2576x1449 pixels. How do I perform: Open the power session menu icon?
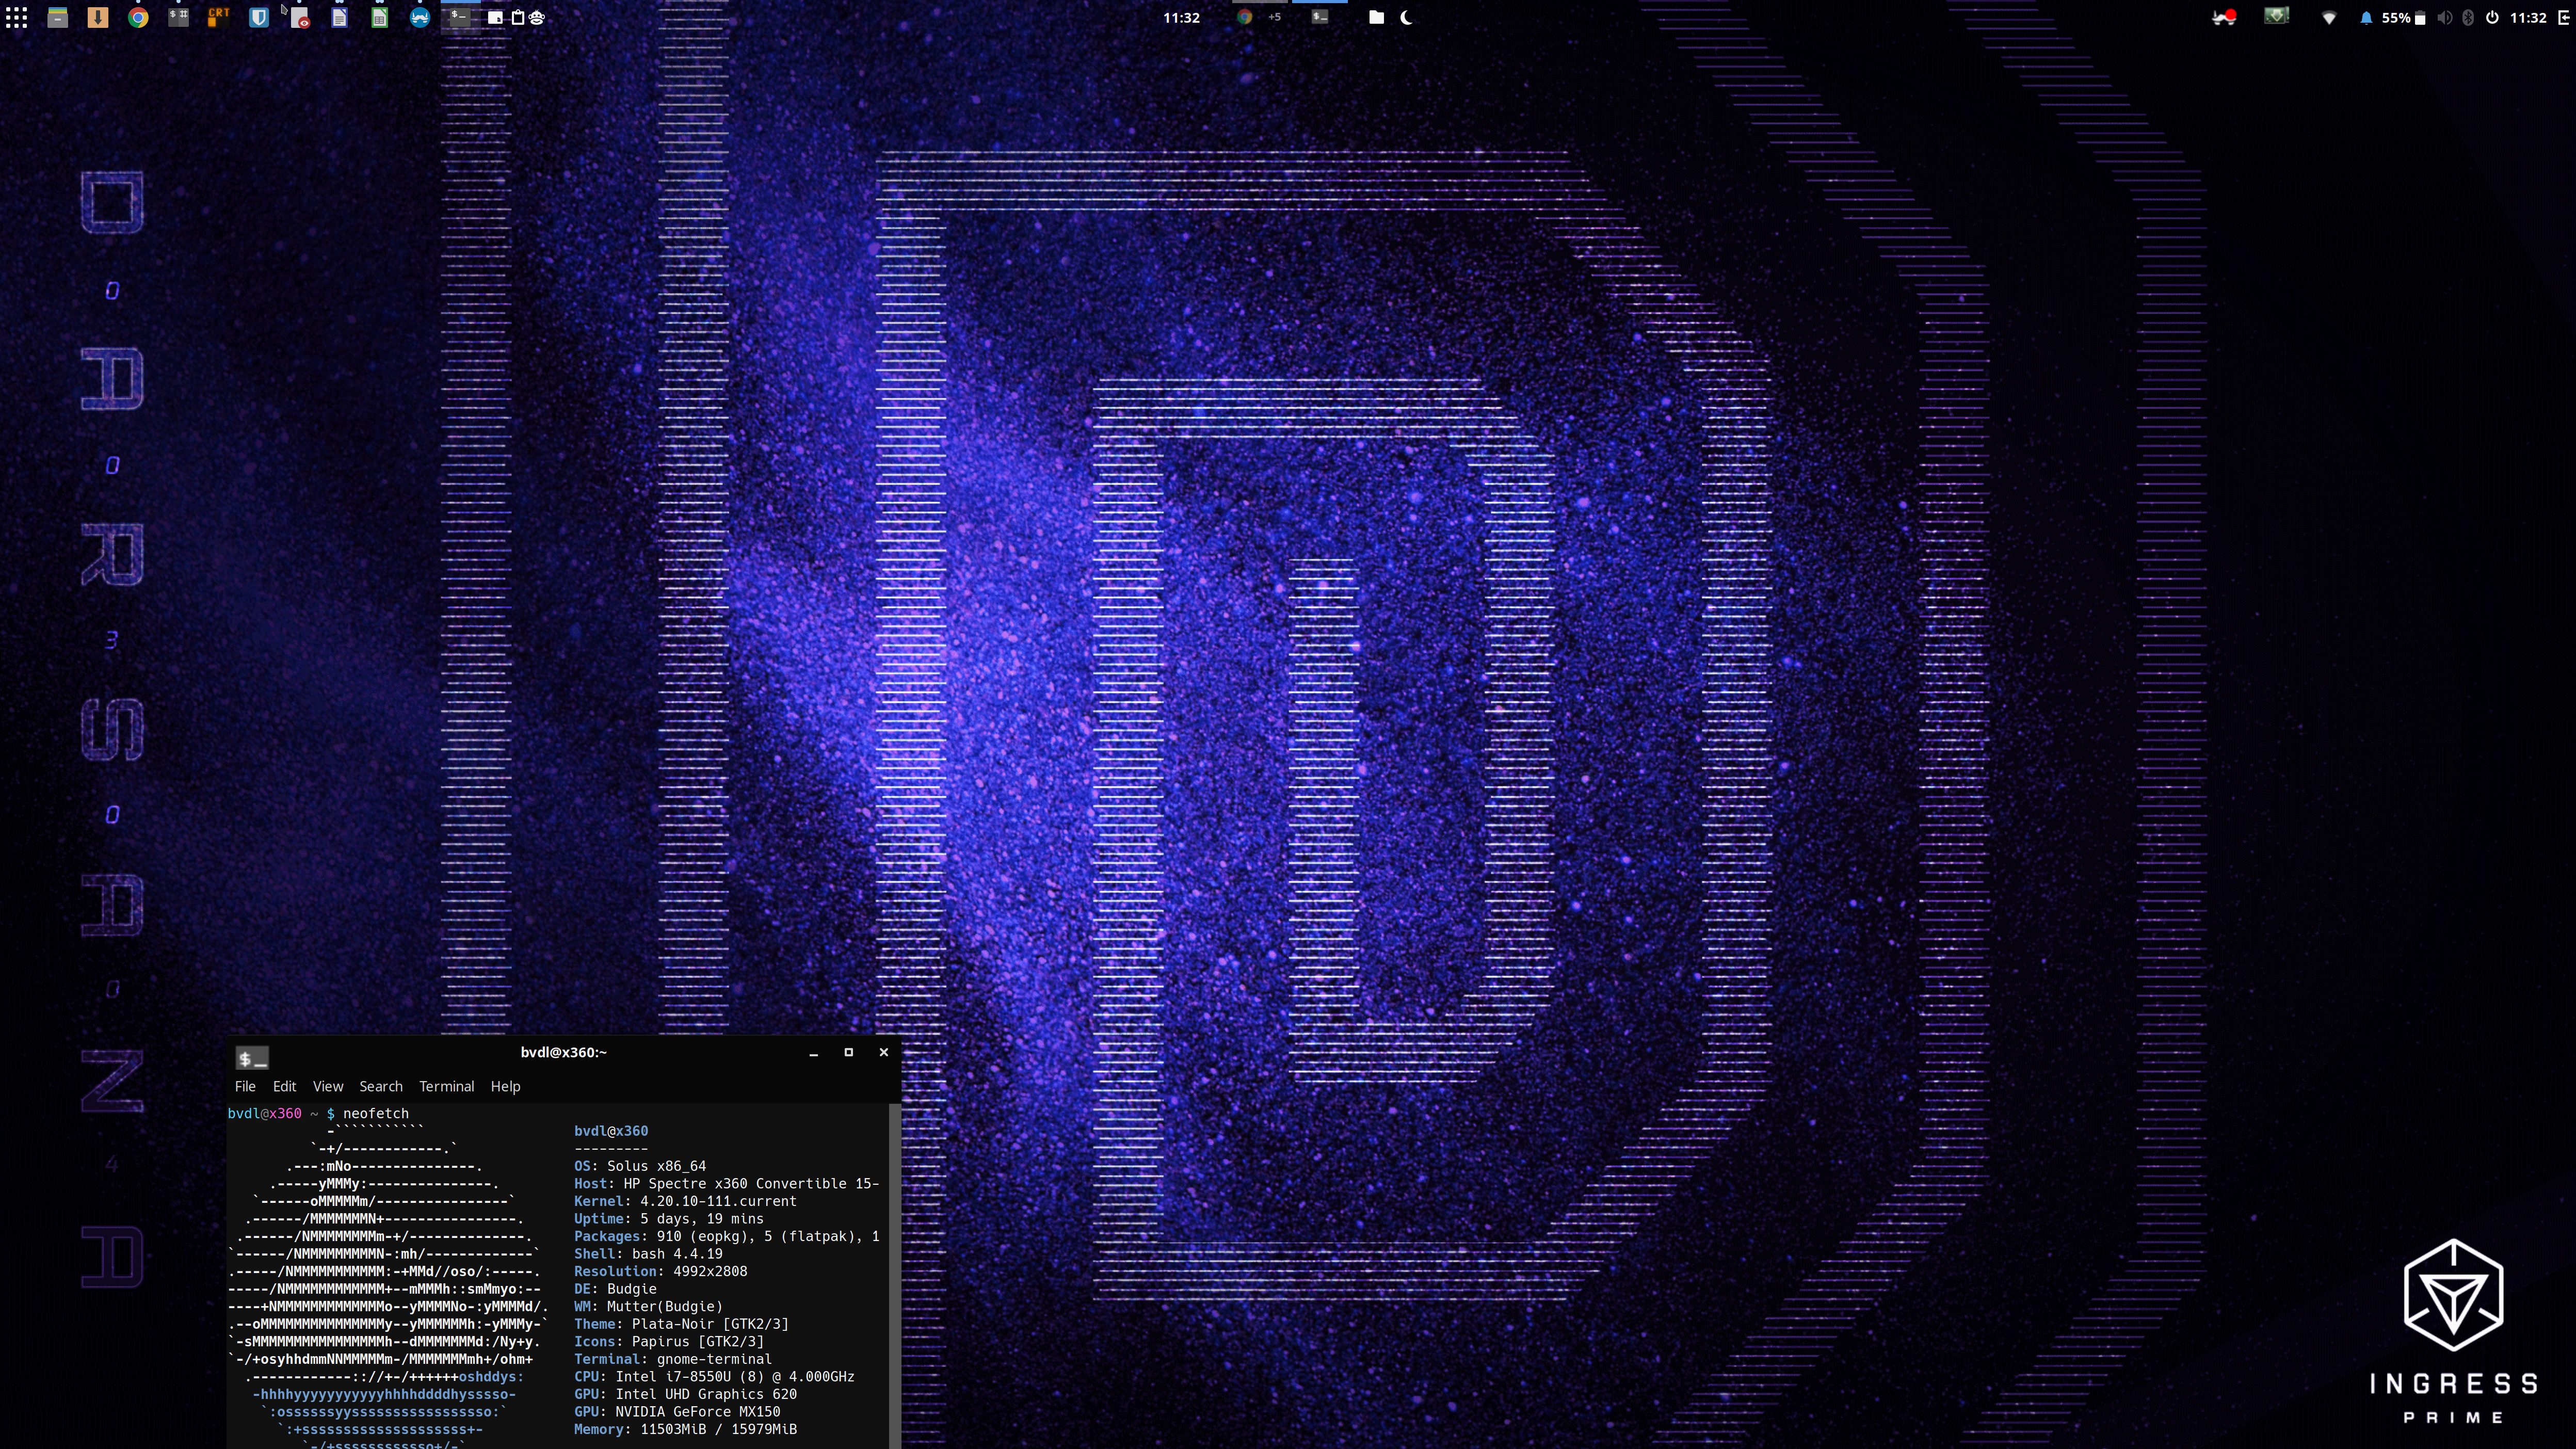[x=2492, y=18]
